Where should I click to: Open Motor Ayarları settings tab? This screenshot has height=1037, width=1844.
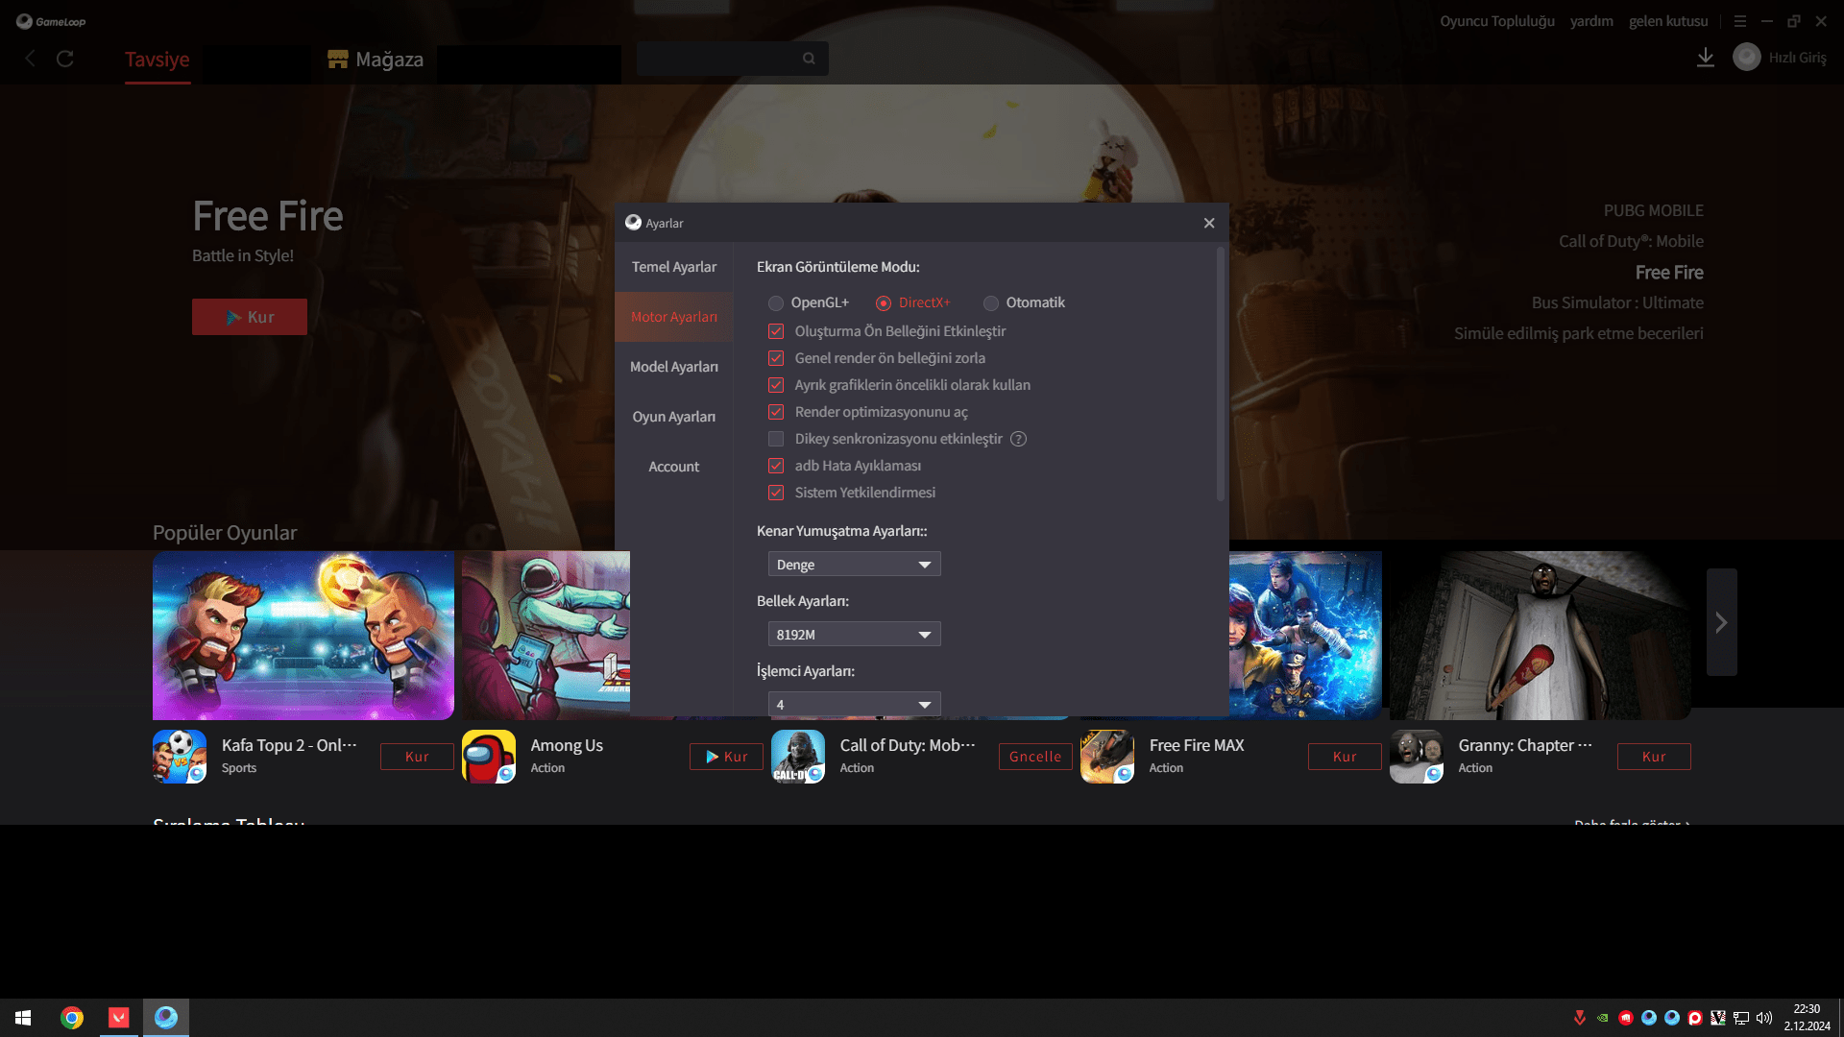click(674, 317)
